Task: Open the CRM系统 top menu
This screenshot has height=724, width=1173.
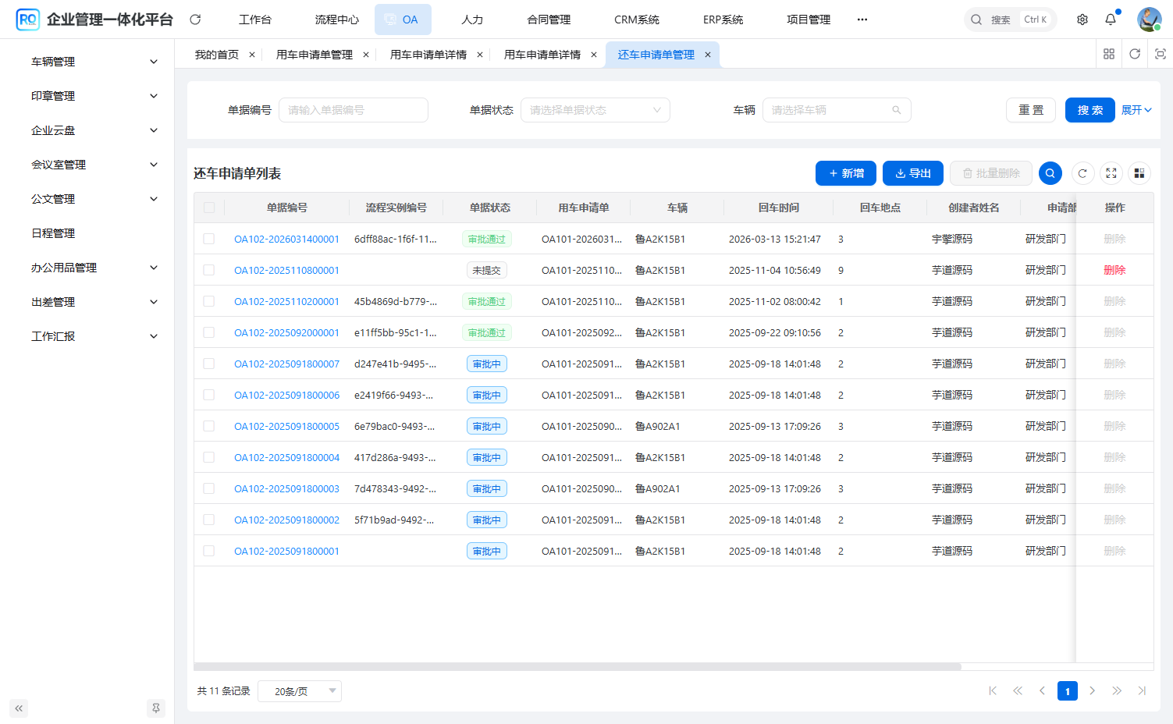Action: (x=637, y=20)
